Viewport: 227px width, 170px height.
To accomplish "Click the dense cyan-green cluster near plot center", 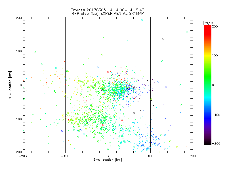I will pyautogui.click(x=119, y=90).
